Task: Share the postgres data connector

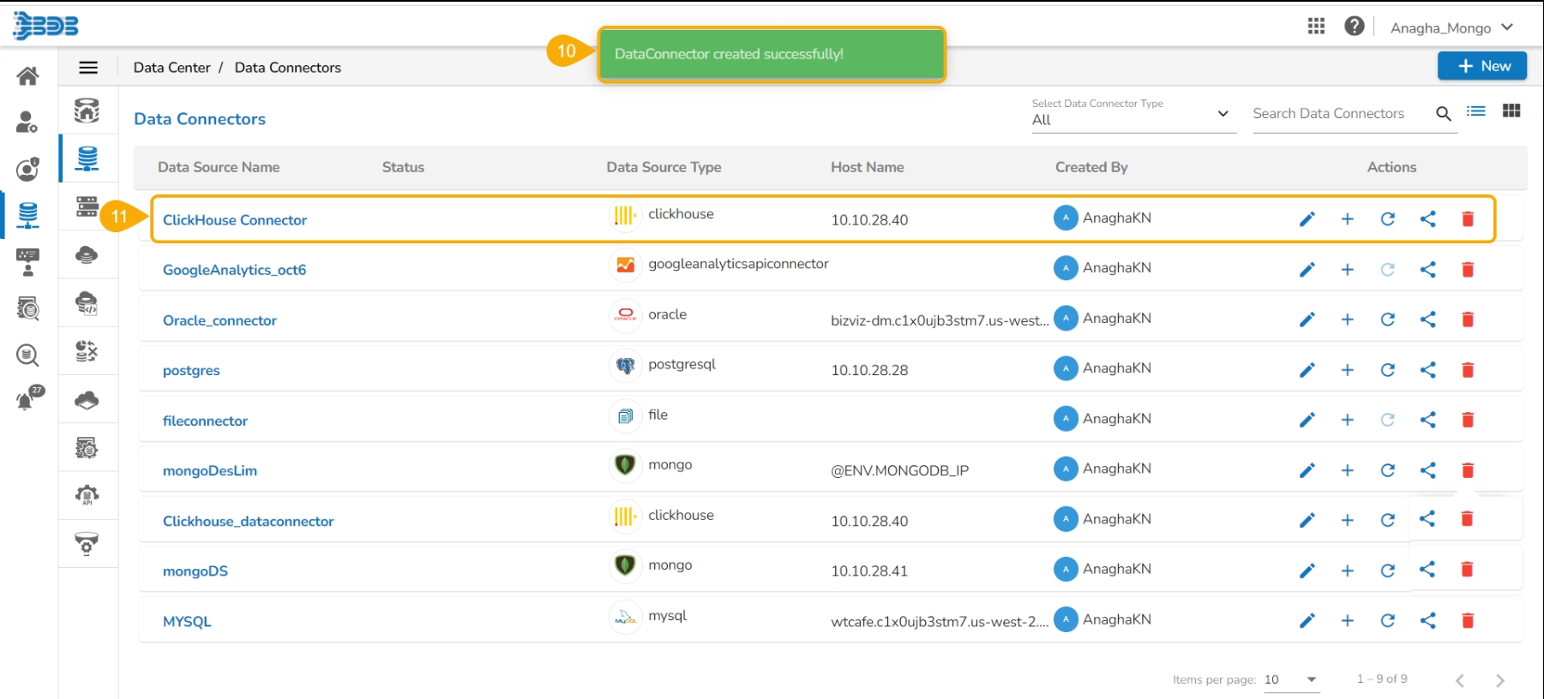Action: (x=1427, y=370)
